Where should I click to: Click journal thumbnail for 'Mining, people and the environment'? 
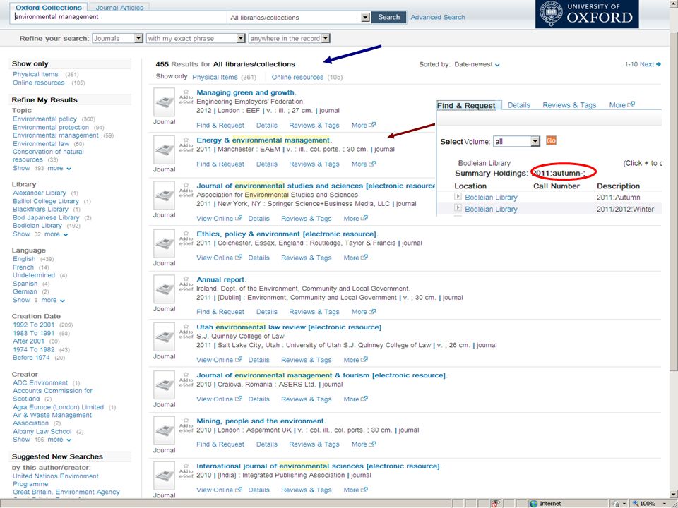coord(165,430)
